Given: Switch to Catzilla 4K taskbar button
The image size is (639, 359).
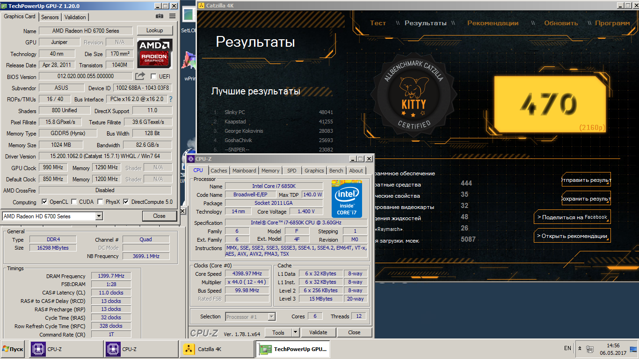Looking at the screenshot, I should coord(217,349).
